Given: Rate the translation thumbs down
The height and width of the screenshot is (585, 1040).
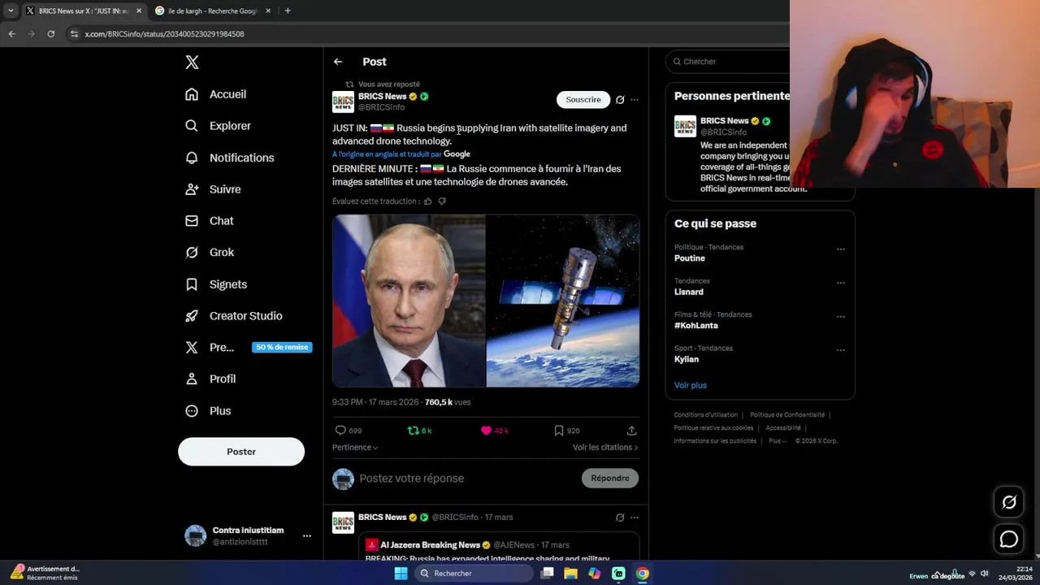Looking at the screenshot, I should tap(442, 201).
